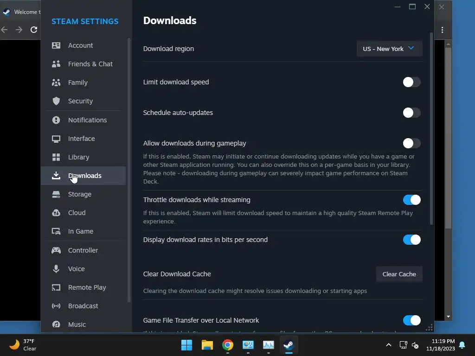Open Interface settings label
475x356 pixels.
(82, 139)
